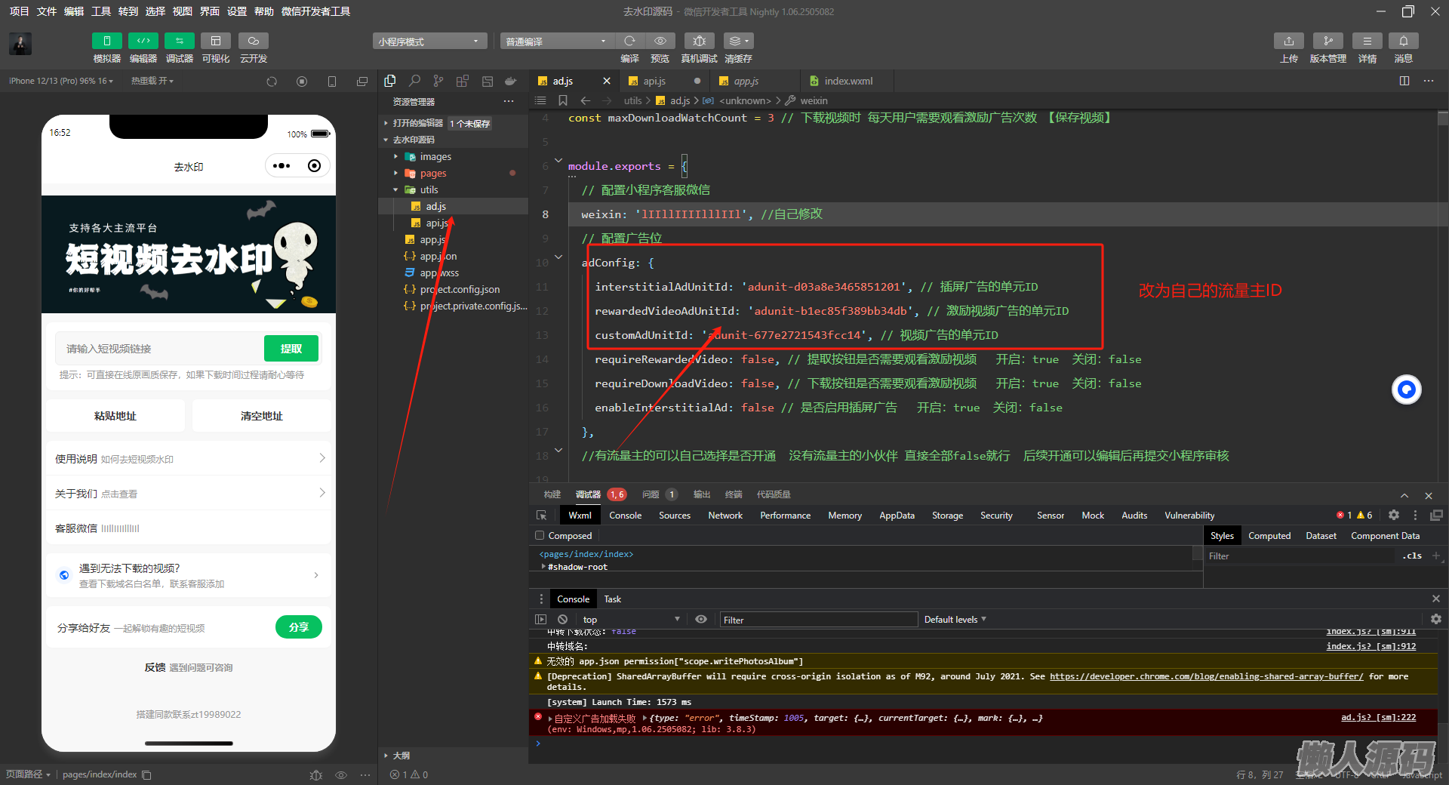The width and height of the screenshot is (1449, 785).
Task: Click the console Filter input field
Action: pyautogui.click(x=818, y=620)
